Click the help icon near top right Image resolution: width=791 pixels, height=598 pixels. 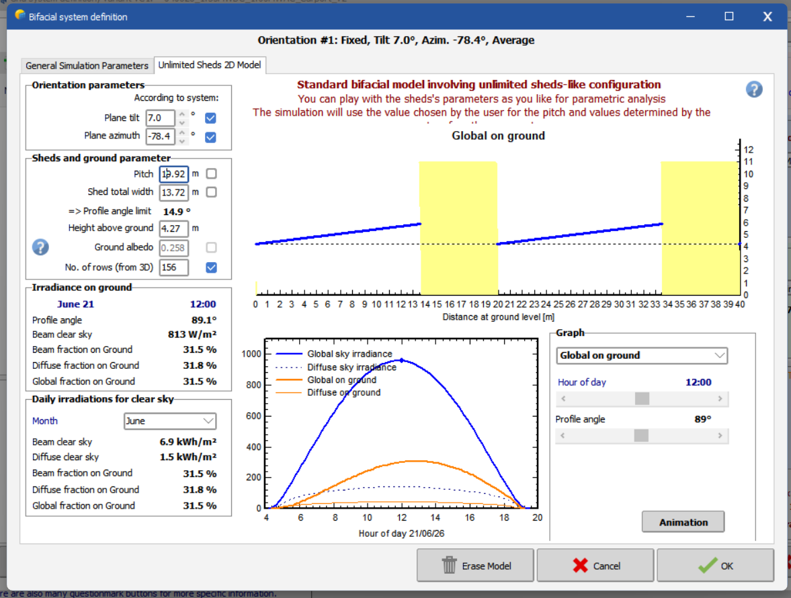(x=754, y=89)
